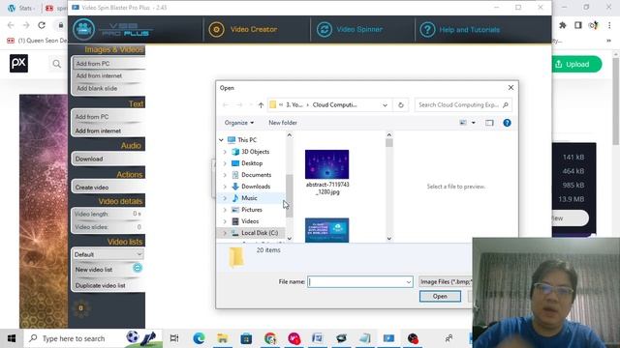Click the browser extensions puzzle icon
The width and height of the screenshot is (620, 348).
pyautogui.click(x=562, y=25)
